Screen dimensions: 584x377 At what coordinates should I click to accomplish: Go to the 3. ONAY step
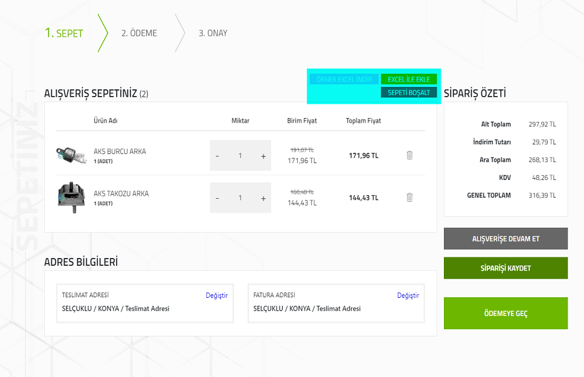click(x=213, y=33)
